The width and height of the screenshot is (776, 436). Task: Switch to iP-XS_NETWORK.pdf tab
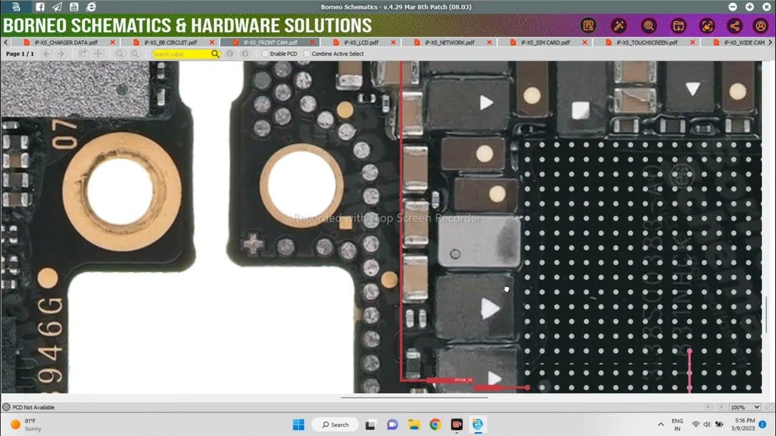point(450,42)
